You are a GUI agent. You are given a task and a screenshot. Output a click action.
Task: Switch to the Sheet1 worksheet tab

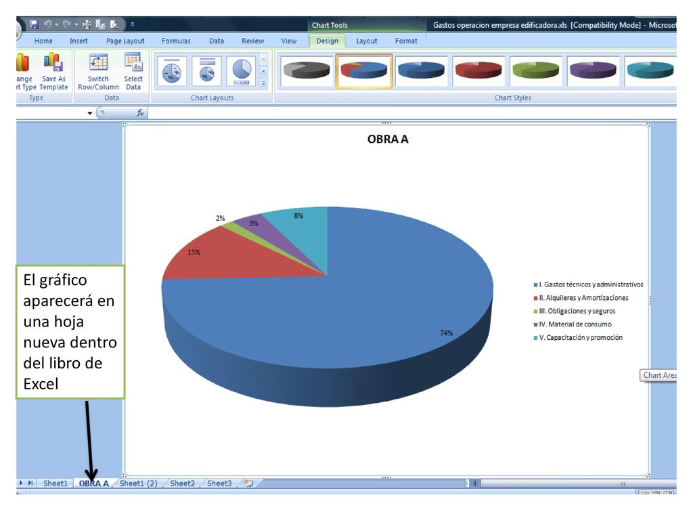(55, 483)
